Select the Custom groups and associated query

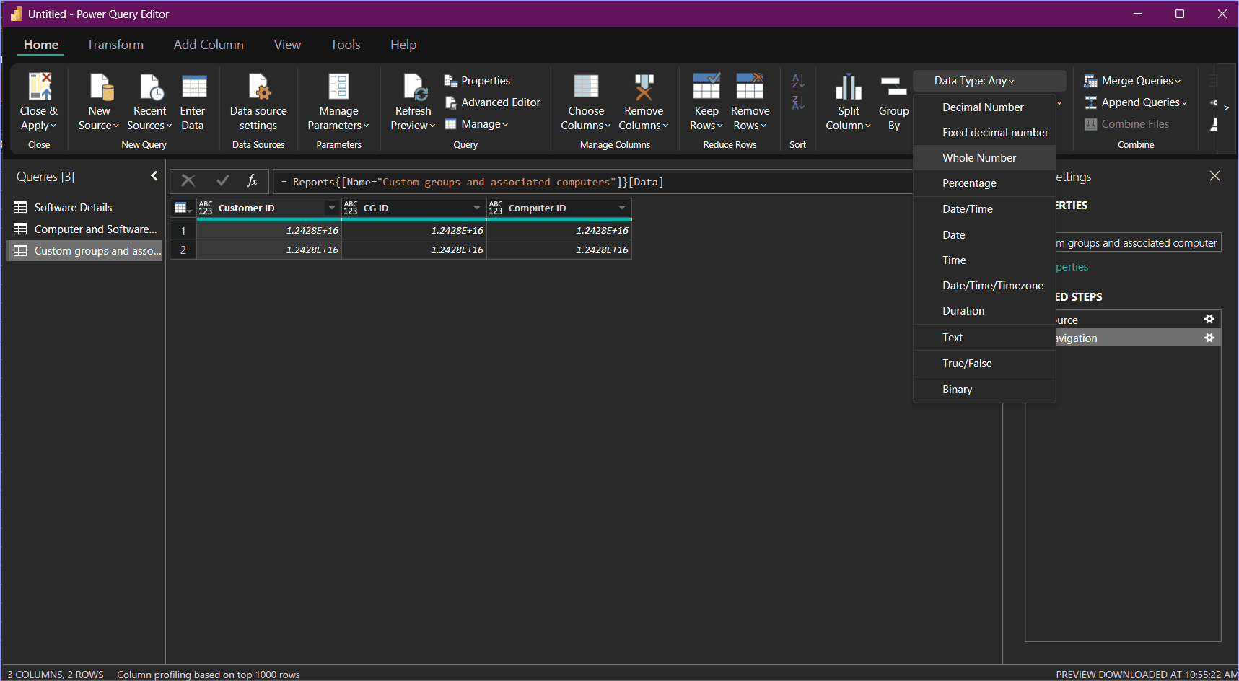[85, 251]
